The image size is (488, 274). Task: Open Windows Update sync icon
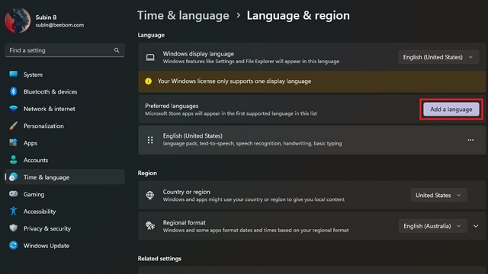tap(13, 245)
